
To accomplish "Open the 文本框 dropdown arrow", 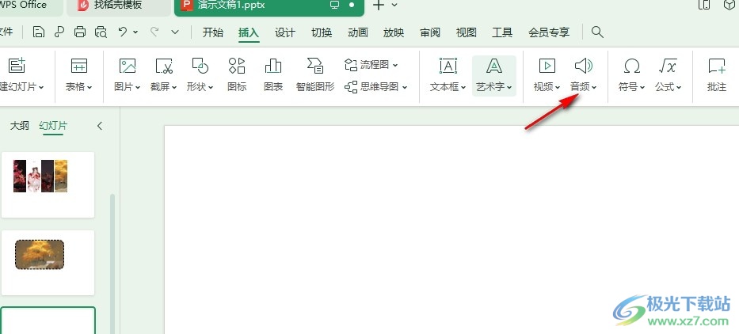I will point(463,87).
